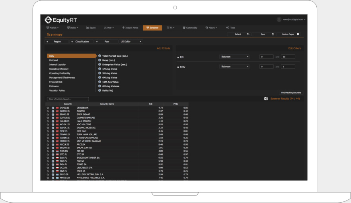
Task: Go to the Equity tab
Action: pos(91,28)
